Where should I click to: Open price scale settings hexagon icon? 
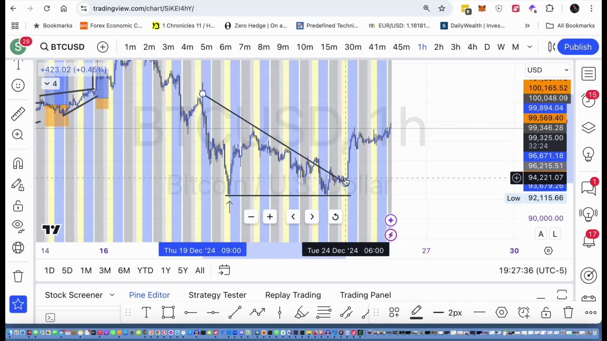548,251
